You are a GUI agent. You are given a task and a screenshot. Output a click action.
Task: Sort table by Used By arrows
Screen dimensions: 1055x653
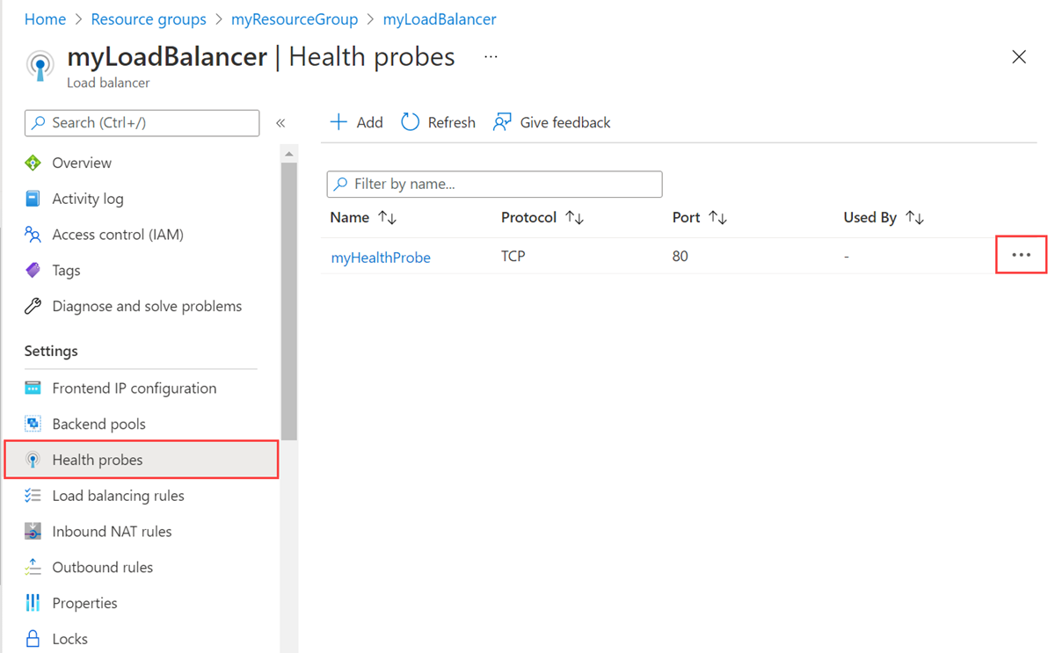coord(915,218)
